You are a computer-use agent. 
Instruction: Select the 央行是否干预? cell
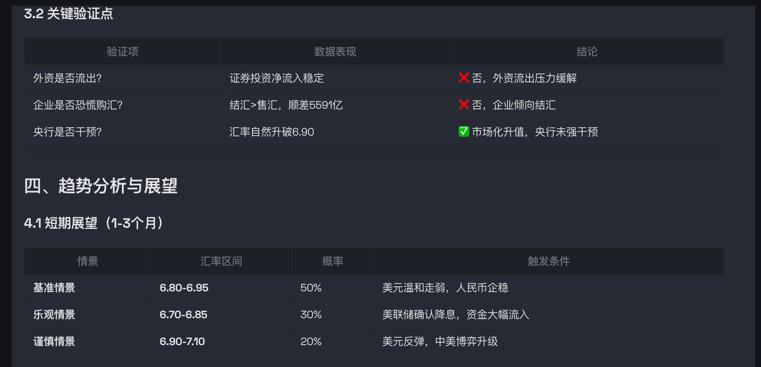pyautogui.click(x=67, y=132)
